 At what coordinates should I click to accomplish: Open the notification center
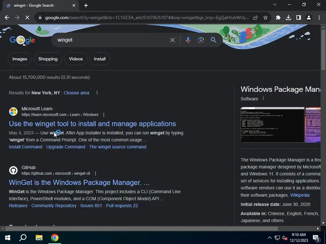pyautogui.click(x=316, y=238)
